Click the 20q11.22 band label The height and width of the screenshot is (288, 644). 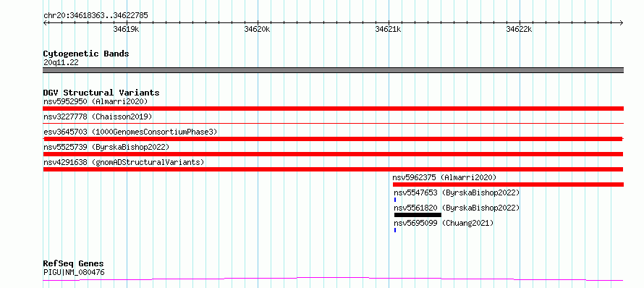pos(61,63)
